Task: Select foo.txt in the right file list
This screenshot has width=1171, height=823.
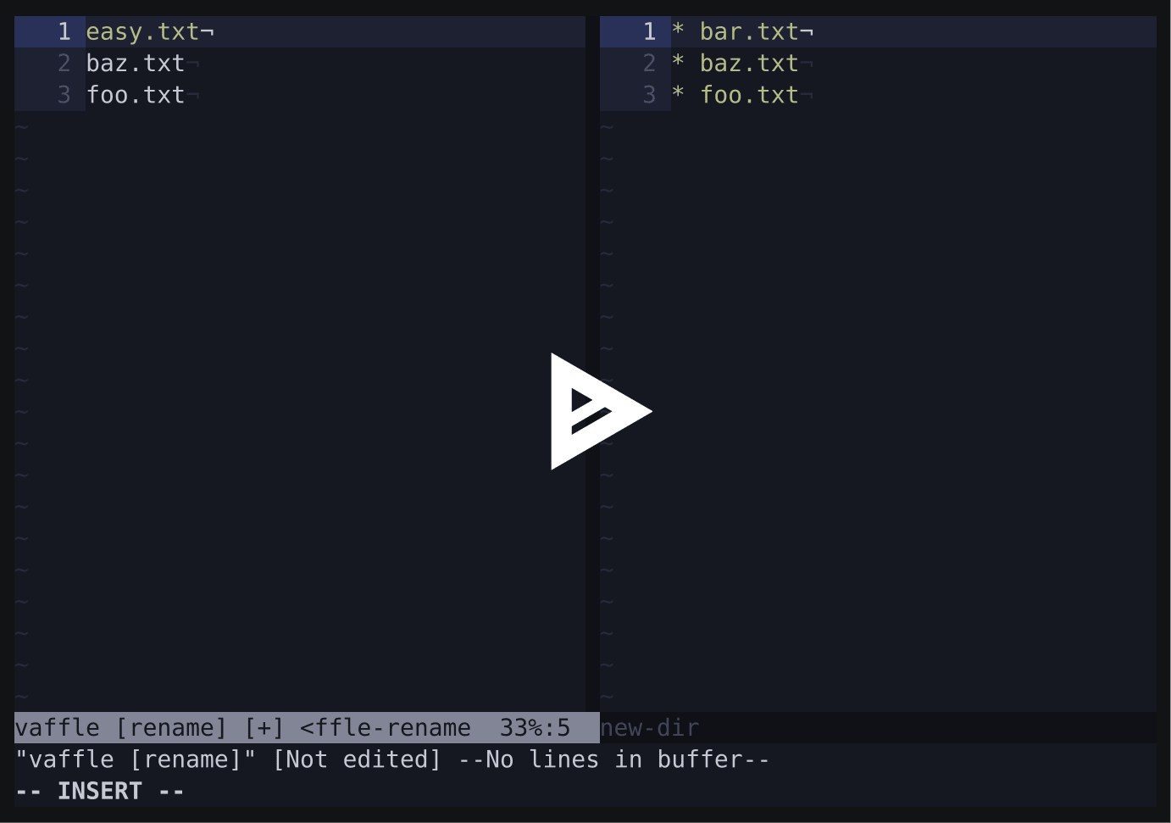Action: pos(749,95)
